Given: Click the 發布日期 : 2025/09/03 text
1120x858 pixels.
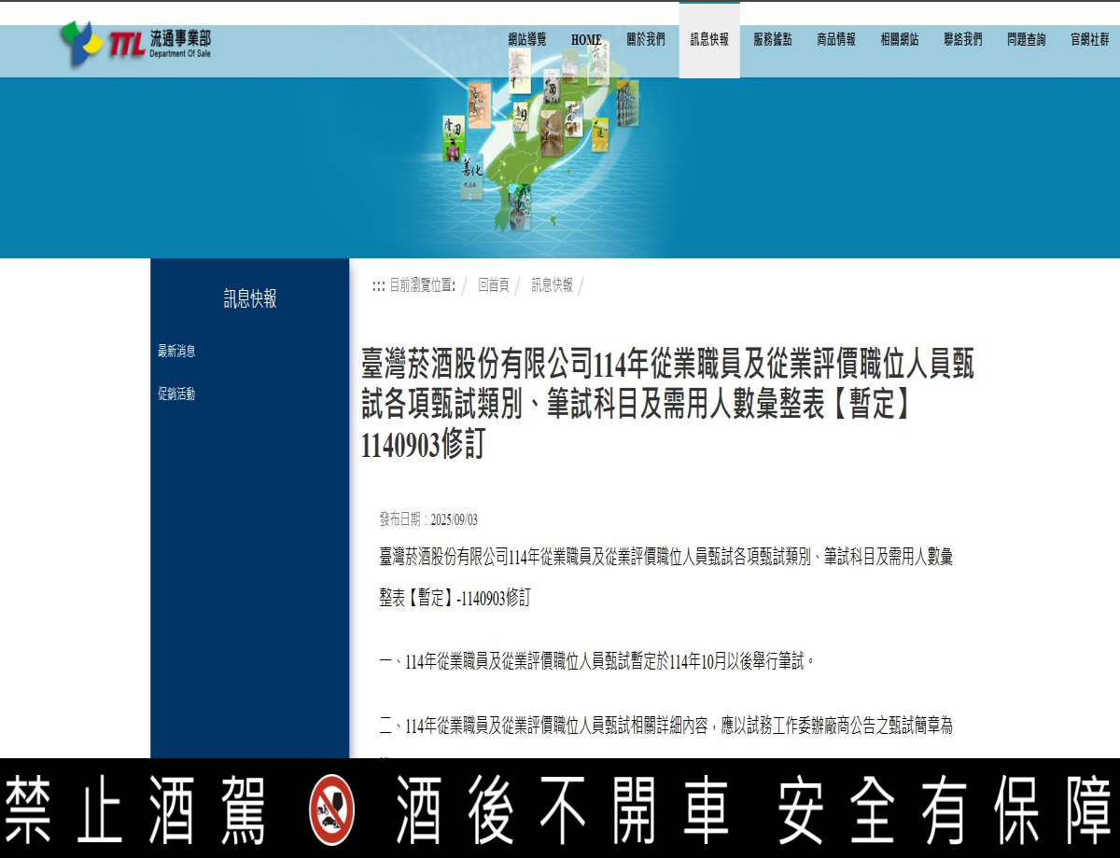Looking at the screenshot, I should pyautogui.click(x=428, y=519).
